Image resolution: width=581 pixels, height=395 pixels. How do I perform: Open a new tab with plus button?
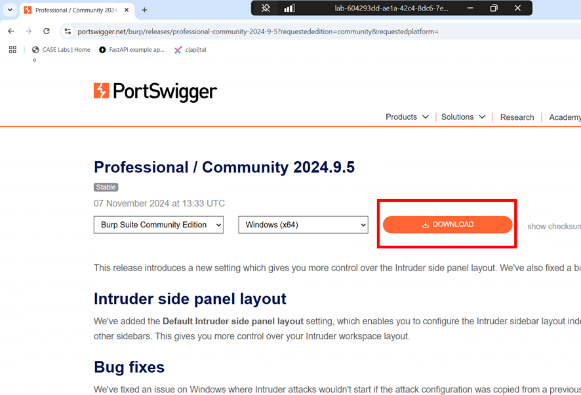[x=144, y=10]
